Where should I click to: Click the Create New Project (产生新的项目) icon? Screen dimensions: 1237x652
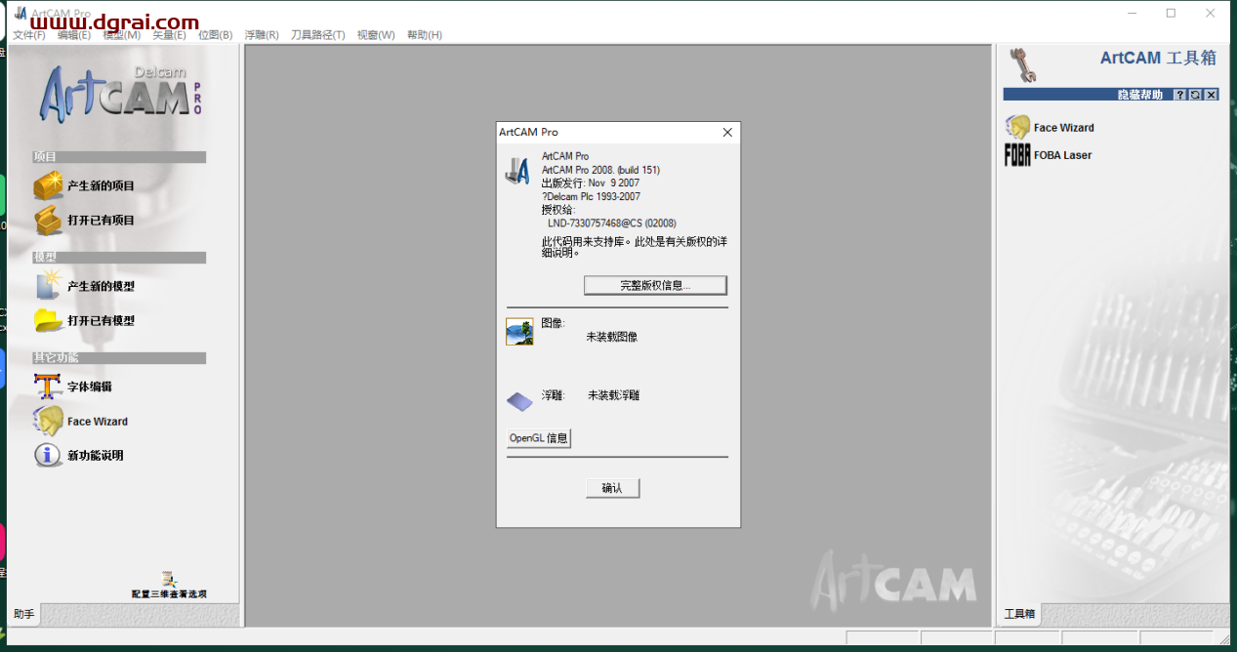coord(49,185)
